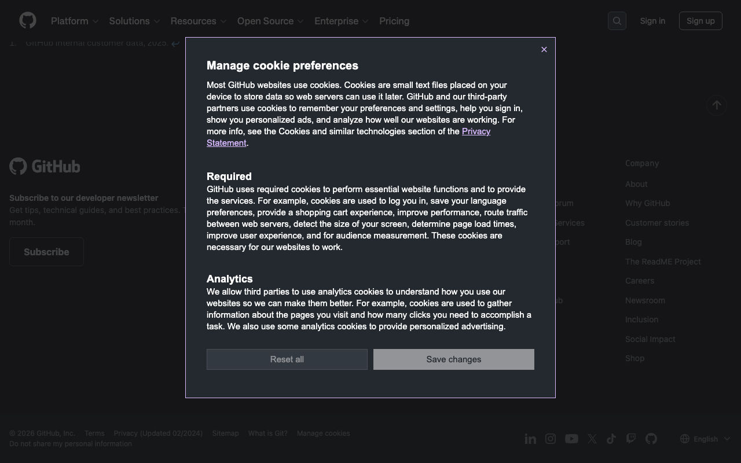
Task: Open the Why GitHub footer link
Action: click(x=647, y=203)
